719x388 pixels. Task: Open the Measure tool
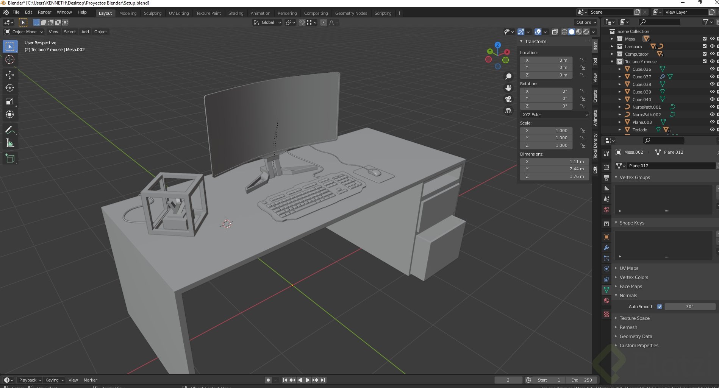(9, 143)
